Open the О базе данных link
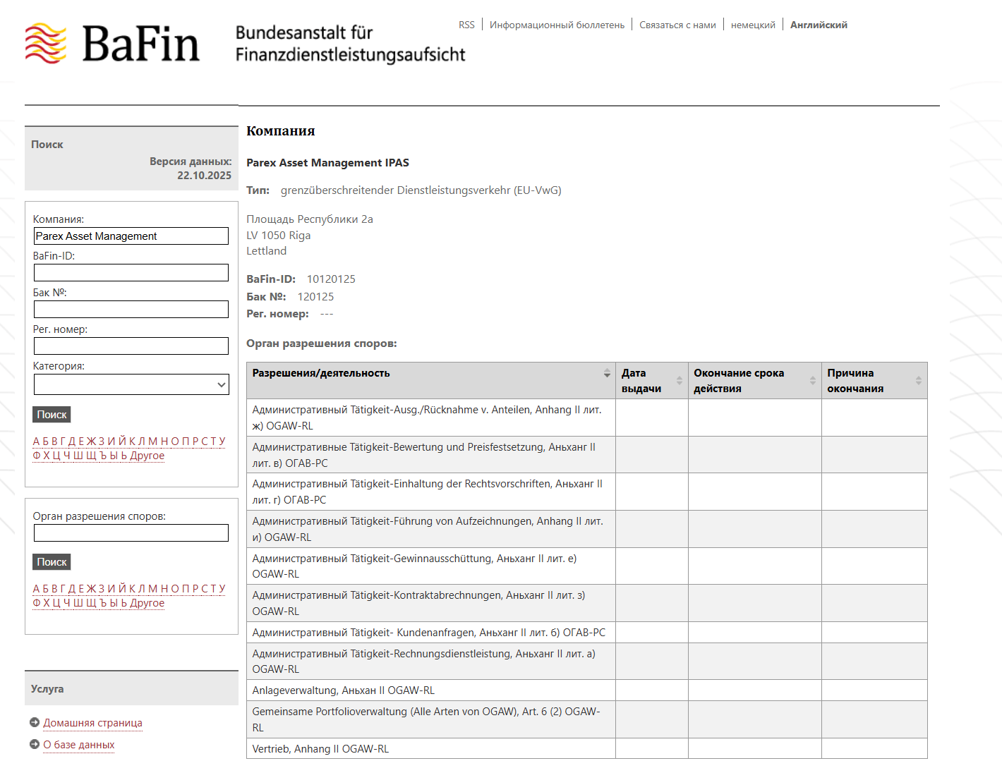 [79, 745]
